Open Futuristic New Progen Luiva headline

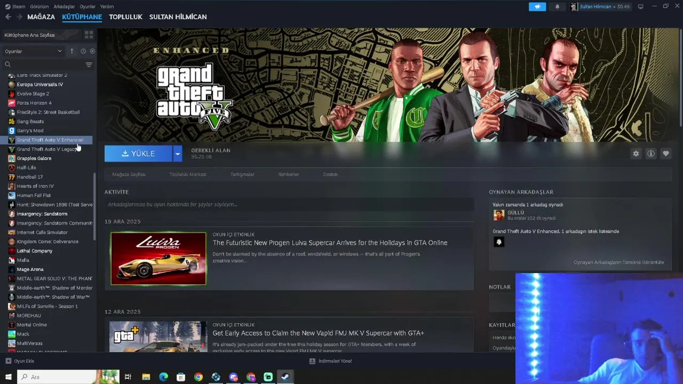click(x=330, y=243)
